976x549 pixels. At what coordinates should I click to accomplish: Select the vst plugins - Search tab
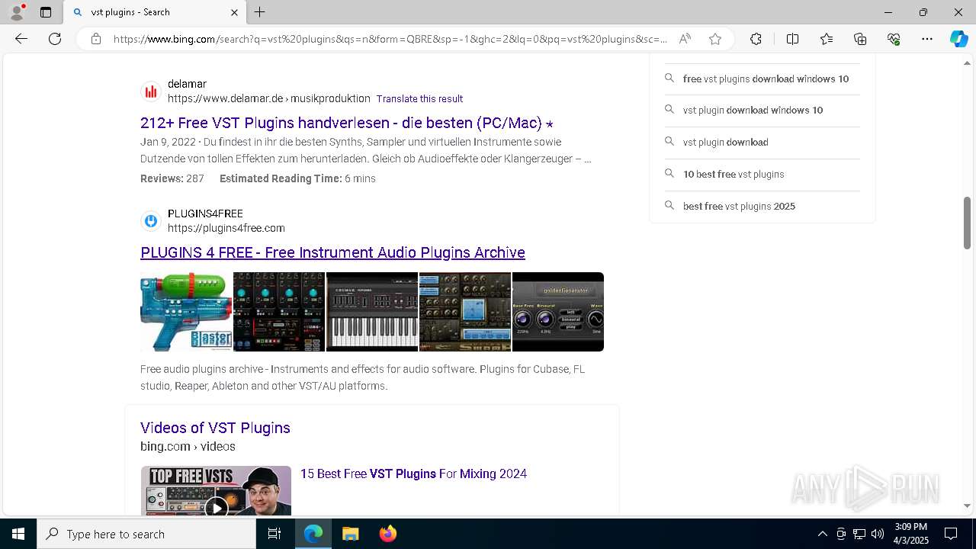[156, 12]
